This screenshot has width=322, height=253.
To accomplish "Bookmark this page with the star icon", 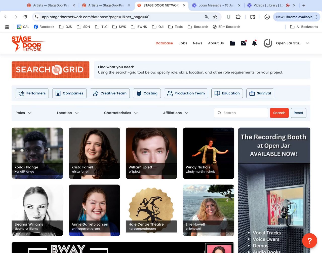I will 215,17.
